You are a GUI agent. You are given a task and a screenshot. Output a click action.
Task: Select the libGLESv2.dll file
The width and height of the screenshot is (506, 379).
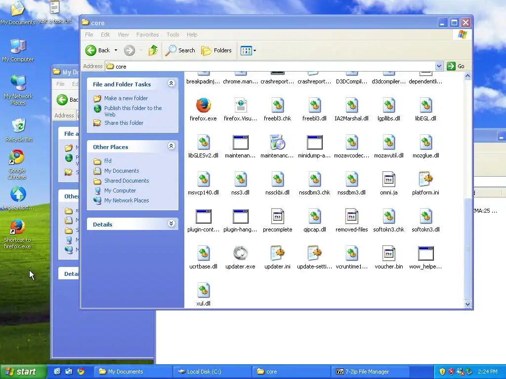coord(203,147)
